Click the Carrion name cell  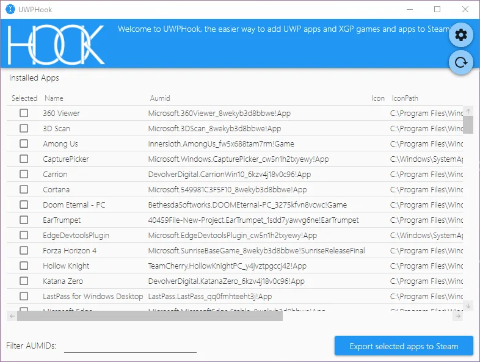point(55,175)
